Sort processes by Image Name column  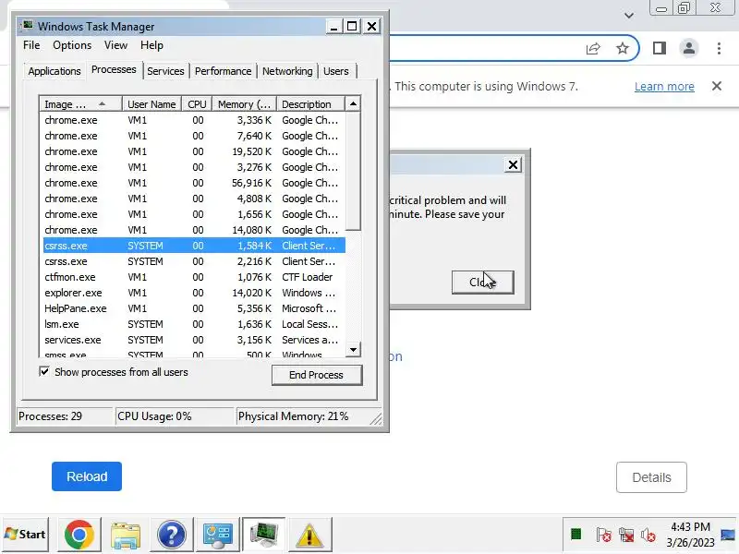(80, 104)
